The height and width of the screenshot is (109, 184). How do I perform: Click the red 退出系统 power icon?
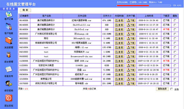9,98
